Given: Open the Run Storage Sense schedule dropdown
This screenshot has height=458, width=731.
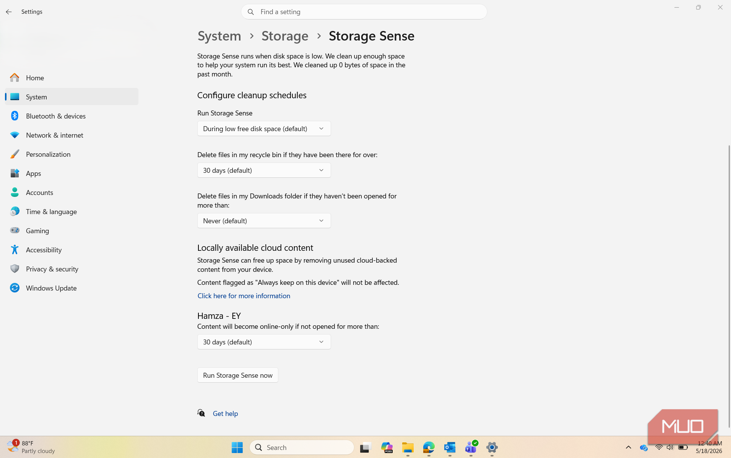Looking at the screenshot, I should point(264,128).
